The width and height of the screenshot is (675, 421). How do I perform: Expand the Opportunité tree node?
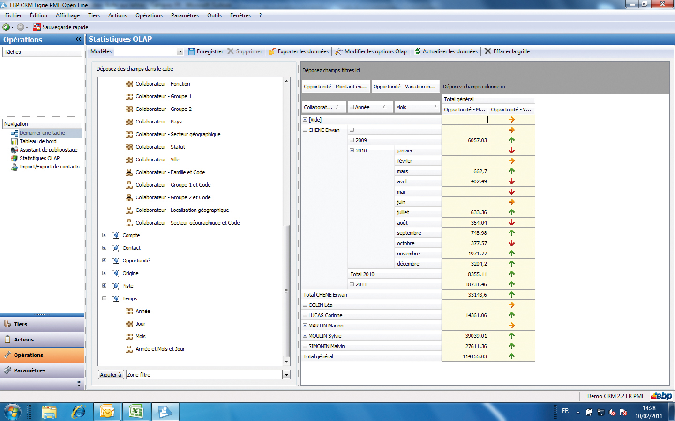(x=104, y=261)
